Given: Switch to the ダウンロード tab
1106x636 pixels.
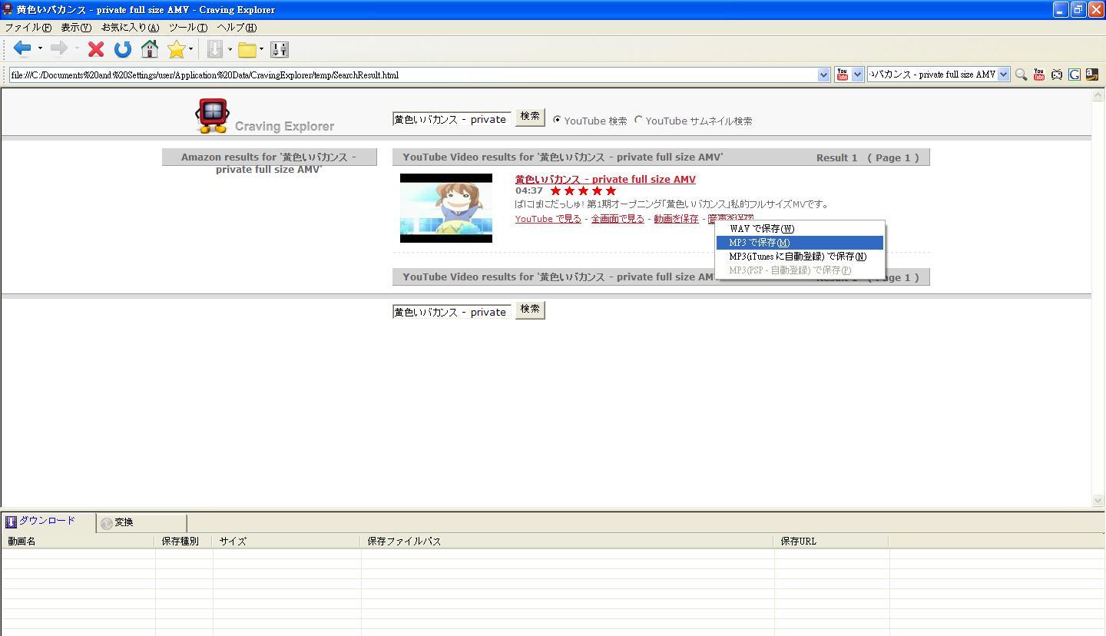Looking at the screenshot, I should (x=48, y=521).
